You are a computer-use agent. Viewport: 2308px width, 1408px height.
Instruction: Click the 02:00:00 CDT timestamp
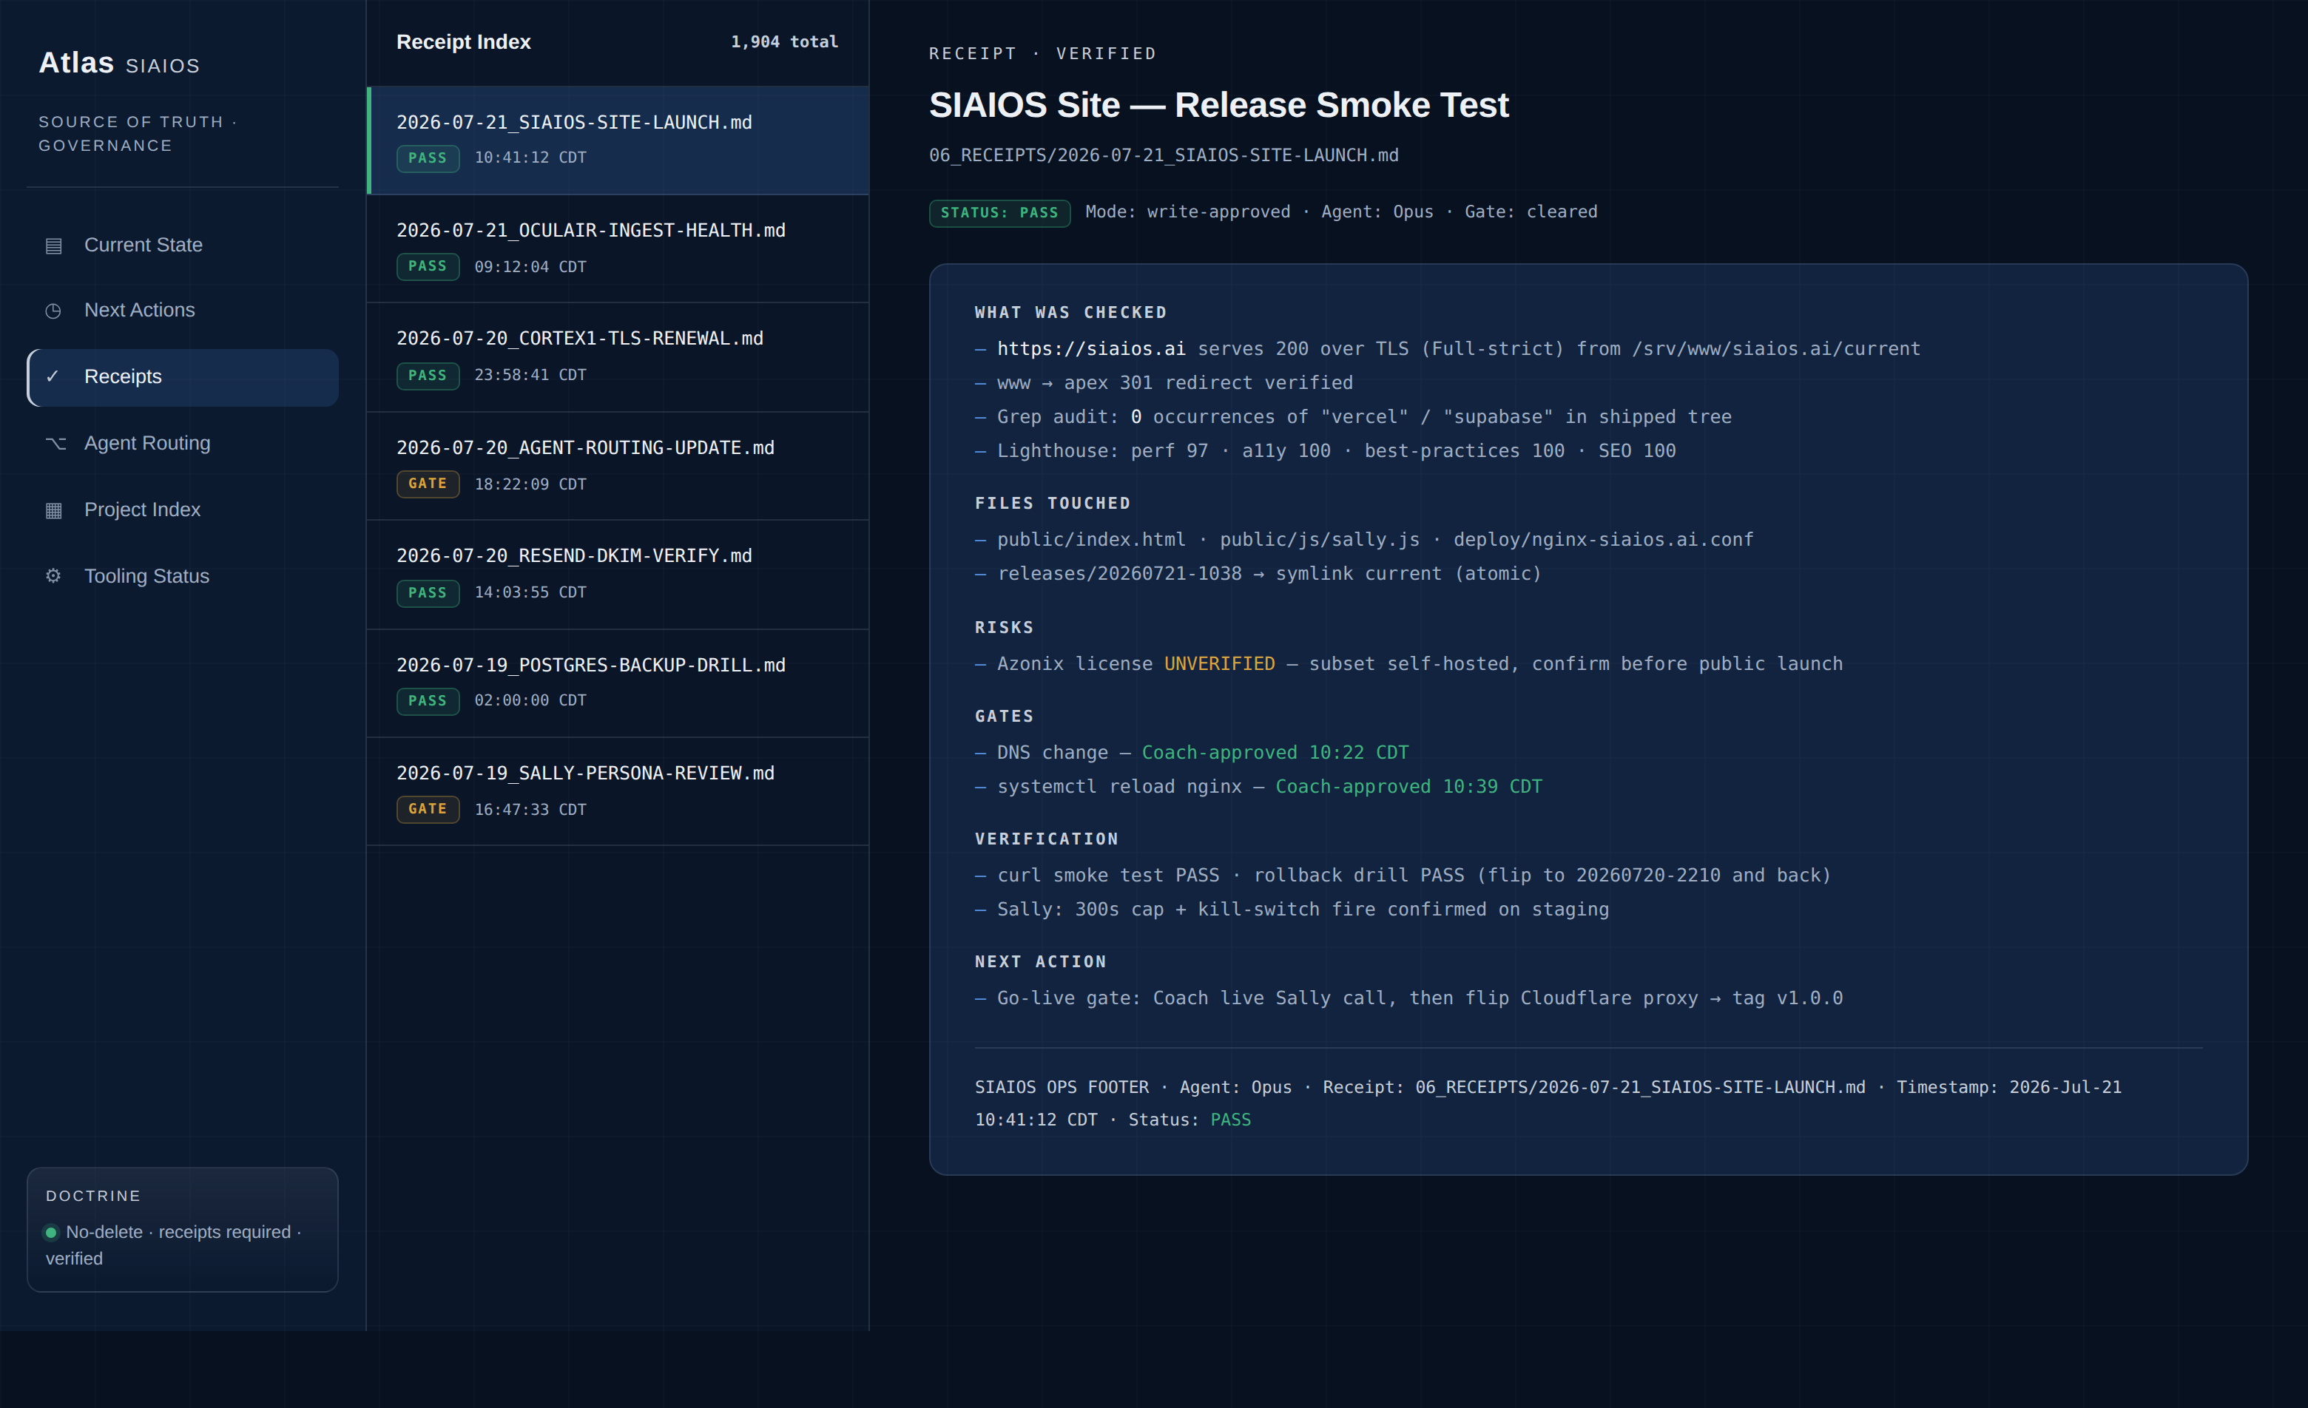coord(530,700)
